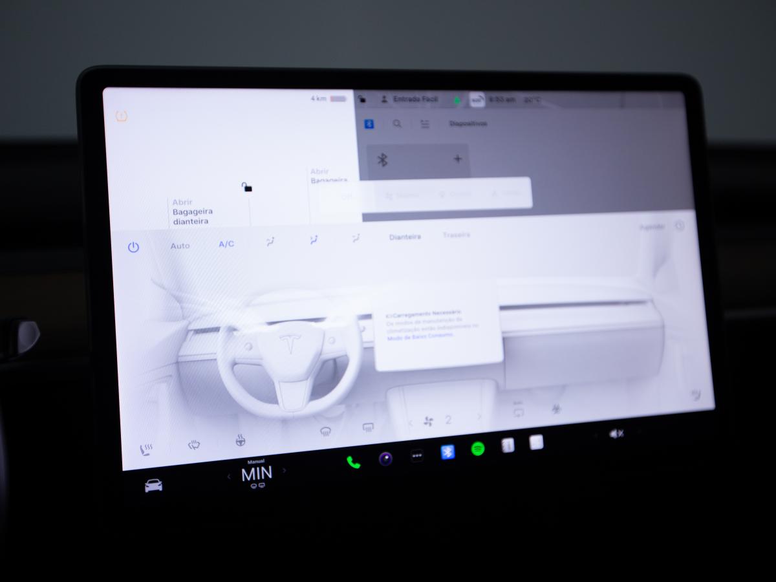Select the third airflow direction vent icon
Image resolution: width=776 pixels, height=582 pixels.
pos(356,239)
